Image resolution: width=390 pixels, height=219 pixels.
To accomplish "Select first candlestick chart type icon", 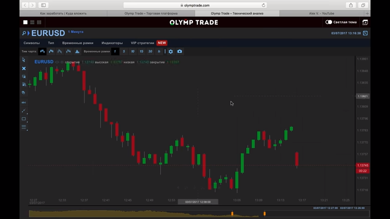I will pos(42,52).
